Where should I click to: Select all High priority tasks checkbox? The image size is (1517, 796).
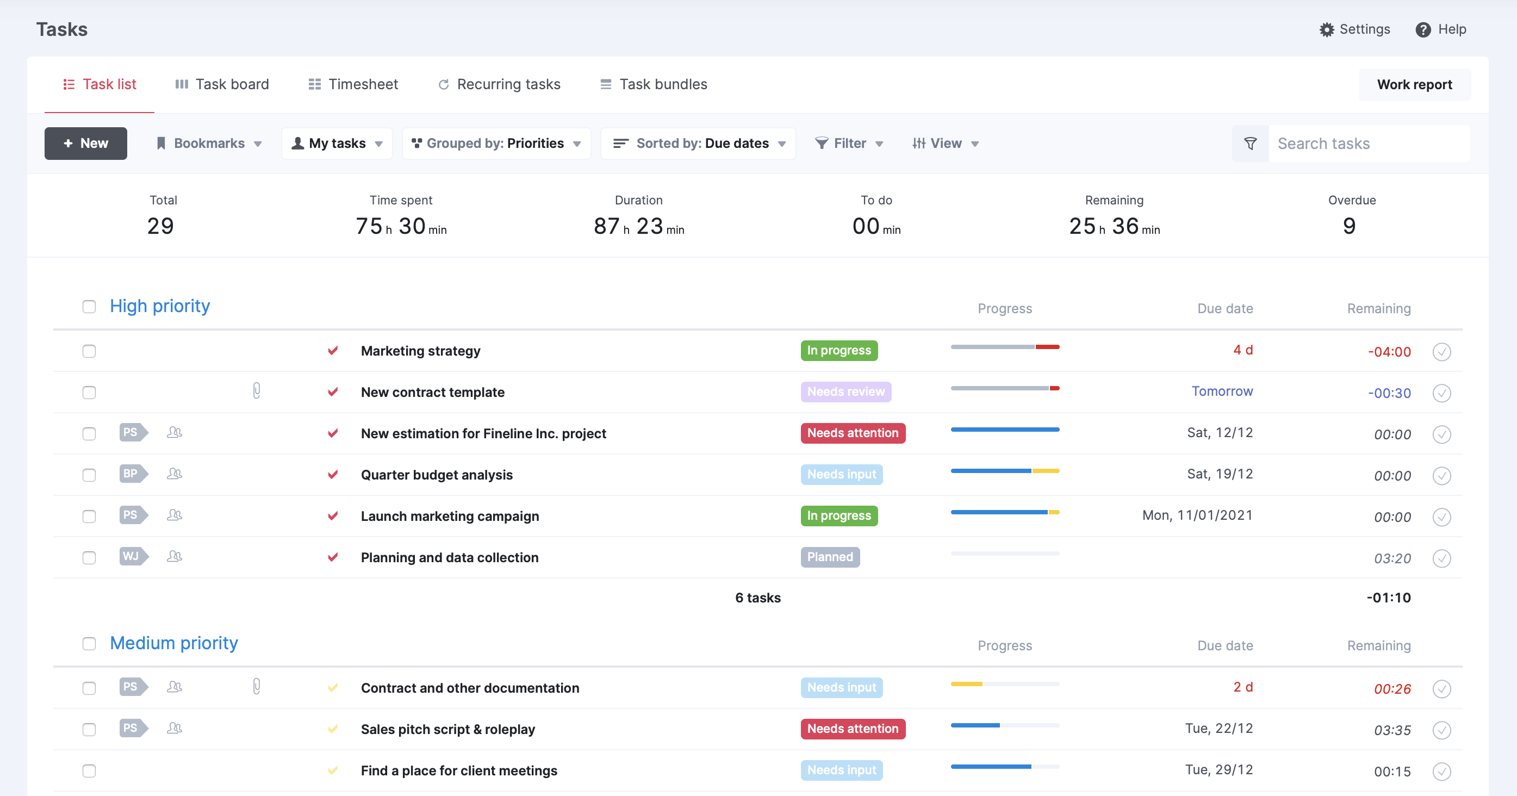coord(89,307)
